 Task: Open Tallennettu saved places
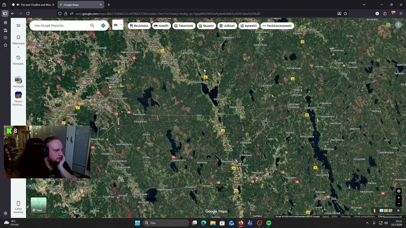18,41
